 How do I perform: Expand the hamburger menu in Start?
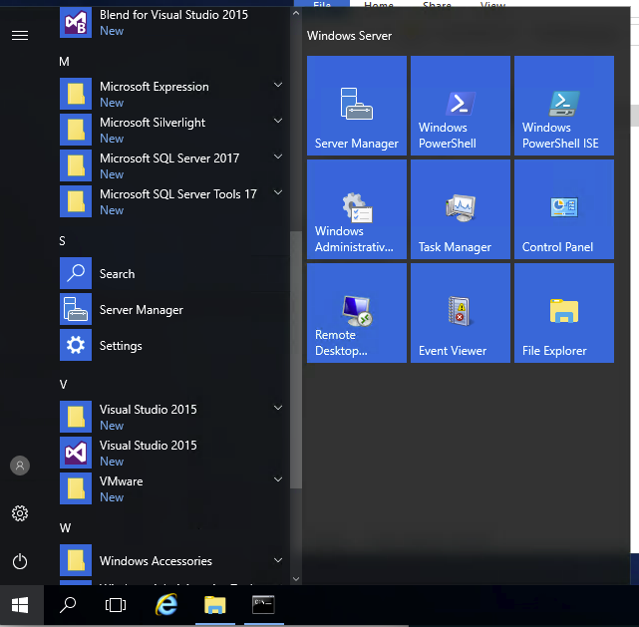(20, 36)
